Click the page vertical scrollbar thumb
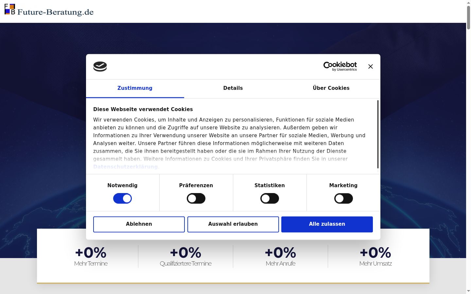 [468, 18]
